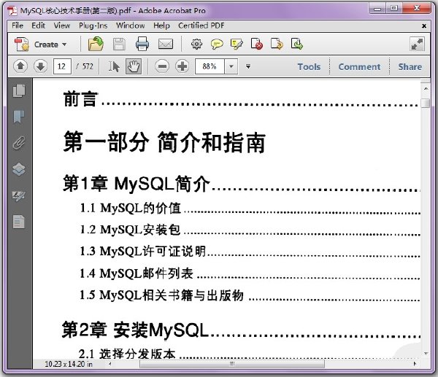
Task: Activate the Hand pan tool
Action: pyautogui.click(x=134, y=66)
